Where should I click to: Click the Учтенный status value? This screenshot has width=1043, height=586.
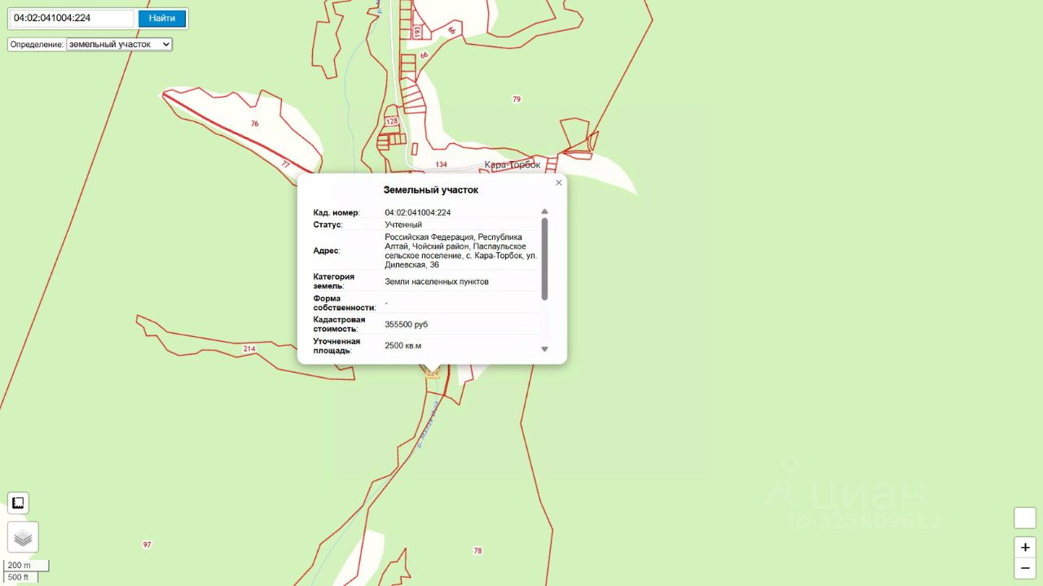[403, 224]
